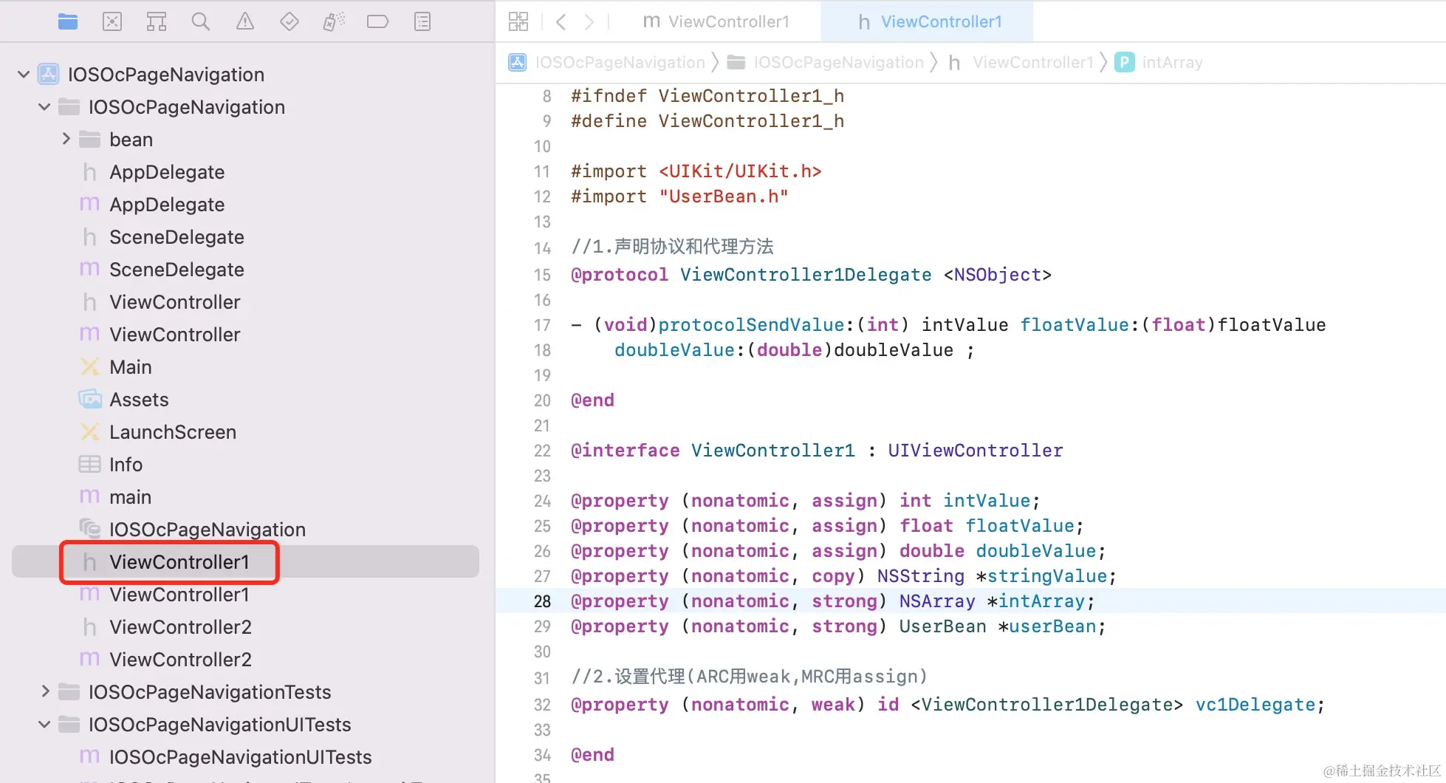The width and height of the screenshot is (1446, 783).
Task: Go back in editor history
Action: 561,22
